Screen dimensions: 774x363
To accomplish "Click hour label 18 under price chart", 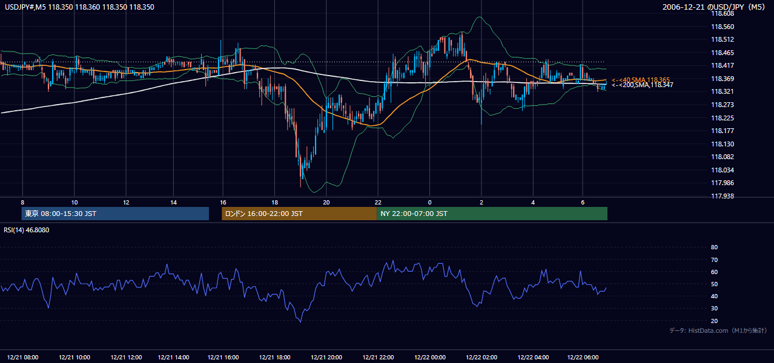I will click(x=274, y=202).
